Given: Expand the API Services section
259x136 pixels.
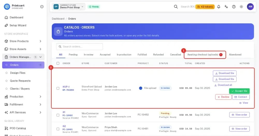Looking at the screenshot, I should click(x=23, y=112).
